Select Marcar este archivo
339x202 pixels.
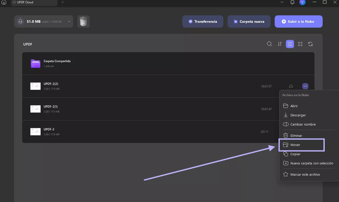(309, 174)
